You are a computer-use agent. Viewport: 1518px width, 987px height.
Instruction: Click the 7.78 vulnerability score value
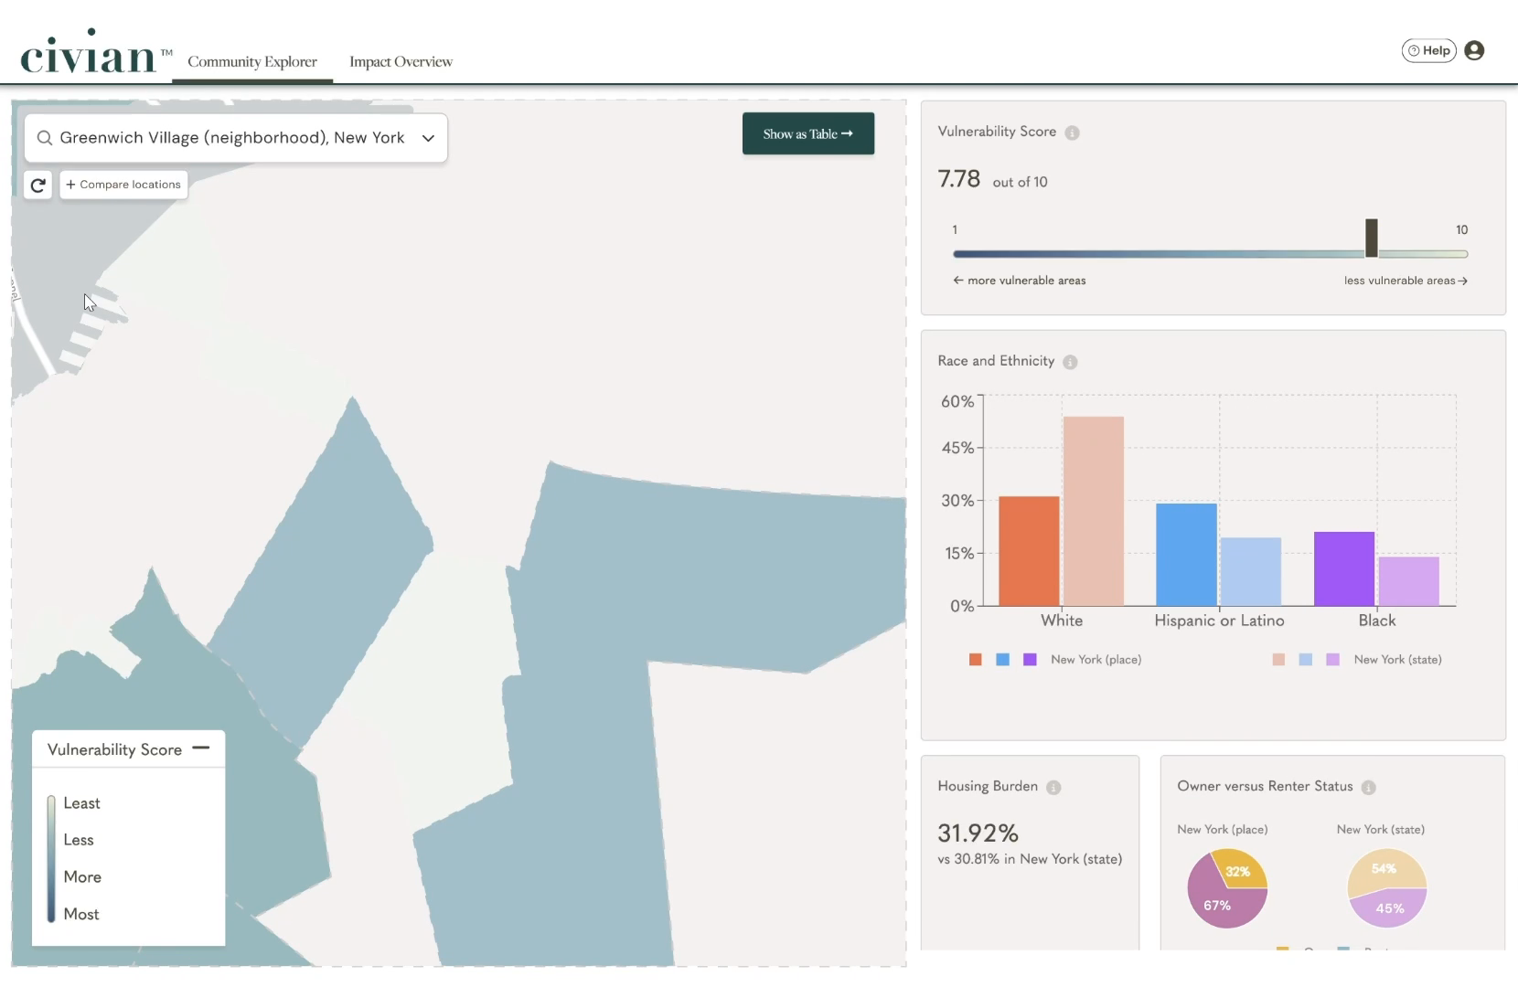coord(958,179)
